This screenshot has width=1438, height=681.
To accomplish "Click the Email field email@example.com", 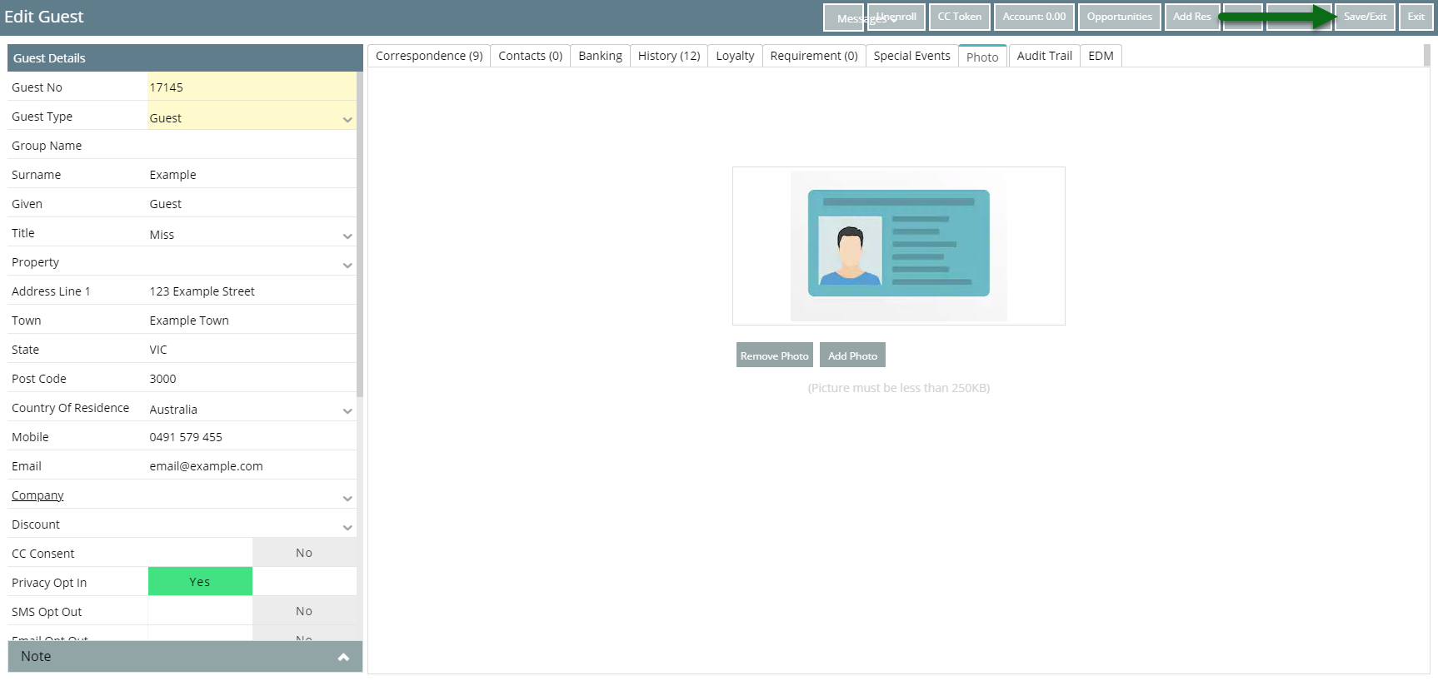I will (x=252, y=465).
